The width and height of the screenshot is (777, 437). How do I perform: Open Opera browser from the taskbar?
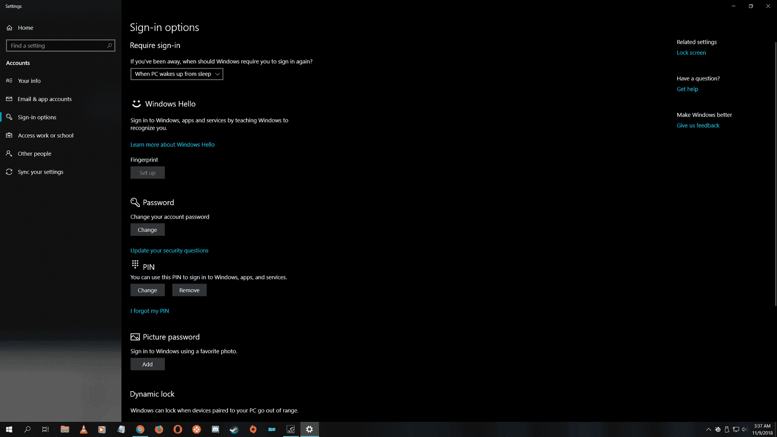point(178,429)
